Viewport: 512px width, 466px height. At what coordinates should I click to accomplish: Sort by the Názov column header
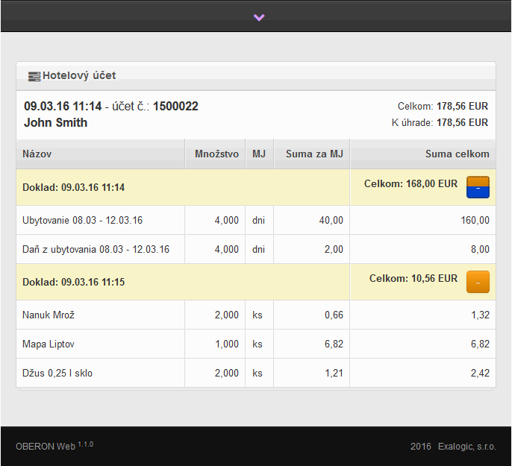tap(37, 154)
